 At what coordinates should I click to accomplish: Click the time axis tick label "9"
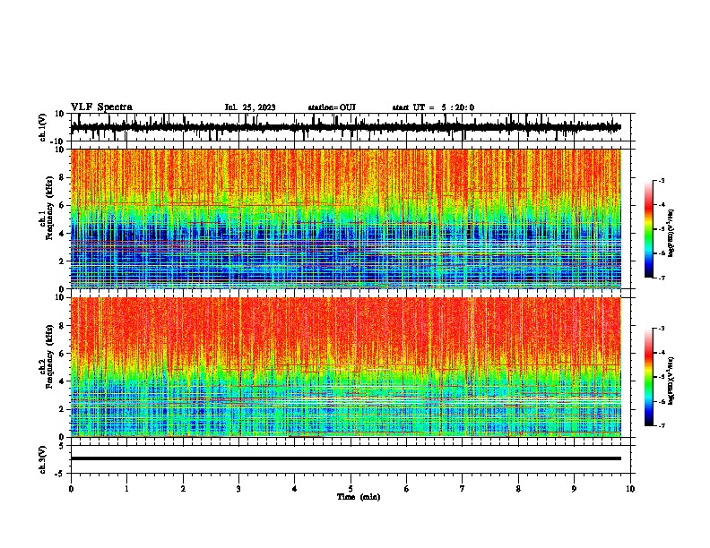[574, 489]
